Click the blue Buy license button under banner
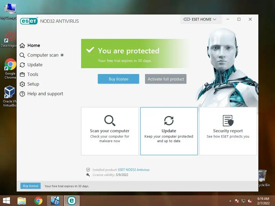The width and height of the screenshot is (275, 206). (118, 79)
